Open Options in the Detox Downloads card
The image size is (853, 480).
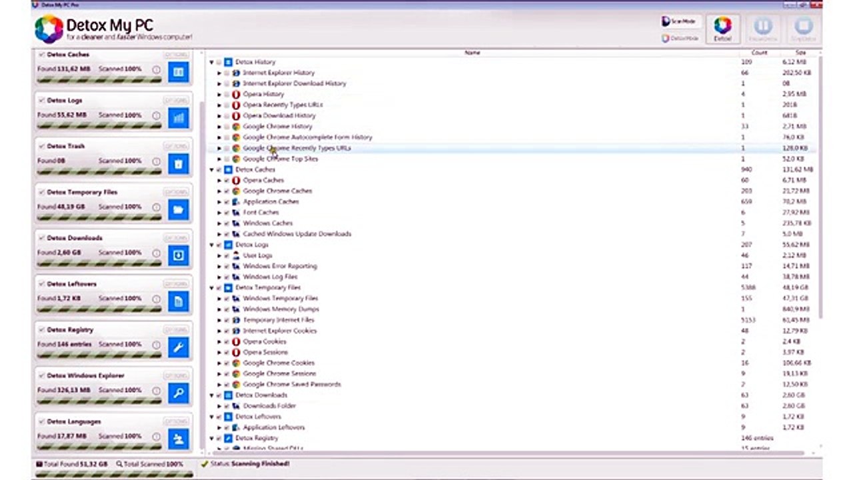[x=176, y=238]
